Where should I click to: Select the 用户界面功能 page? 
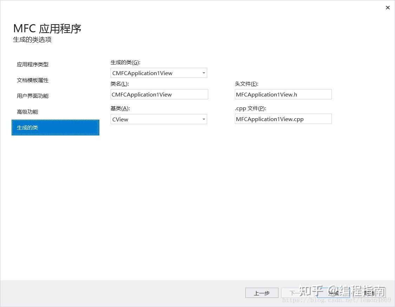[x=33, y=96]
